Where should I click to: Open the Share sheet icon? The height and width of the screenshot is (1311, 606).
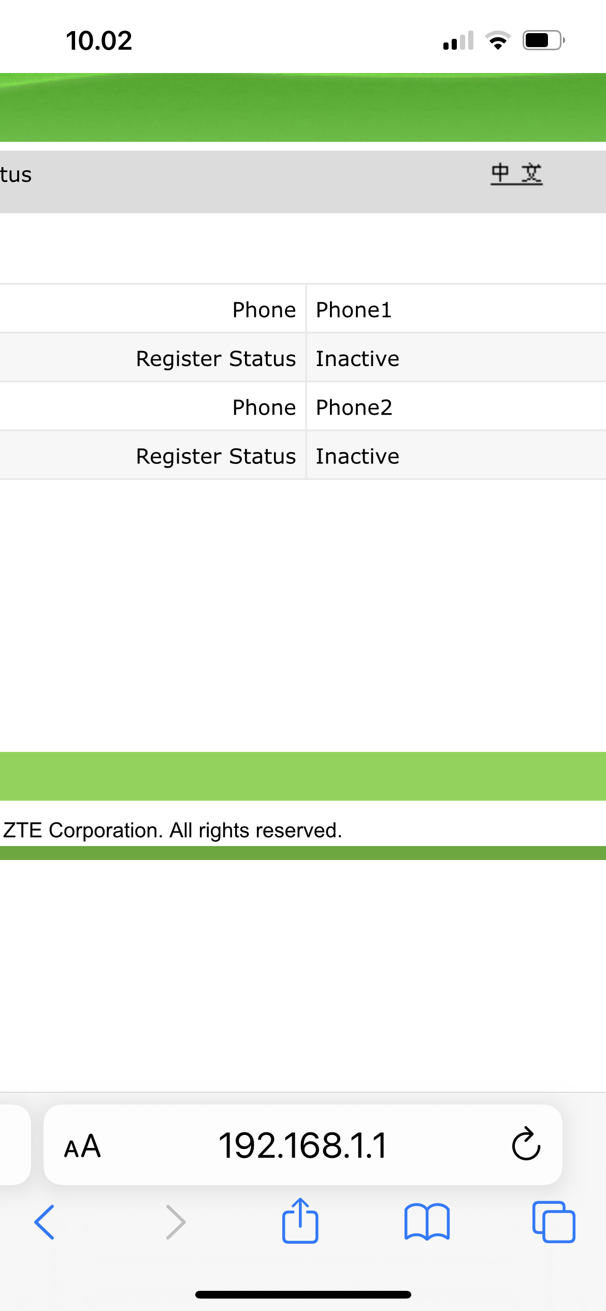300,1221
